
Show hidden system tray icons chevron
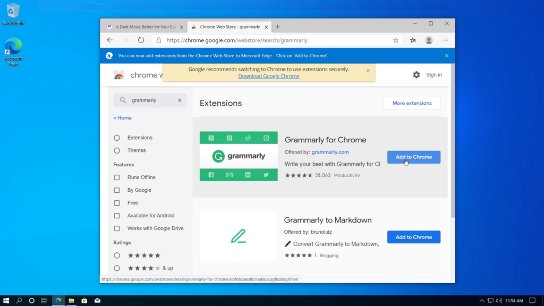coord(481,301)
